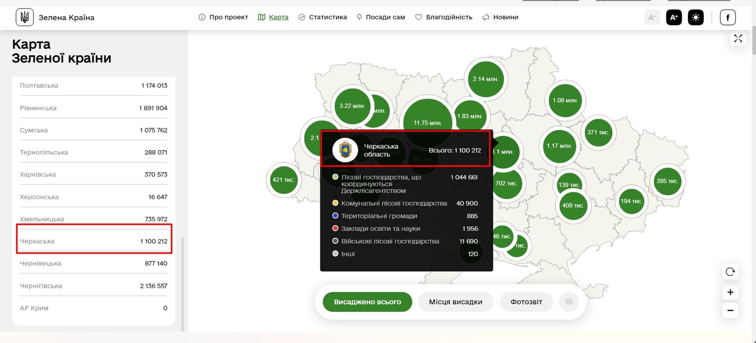Viewport: 756px width, 343px height.
Task: Decrease font size with A- button
Action: pos(652,17)
